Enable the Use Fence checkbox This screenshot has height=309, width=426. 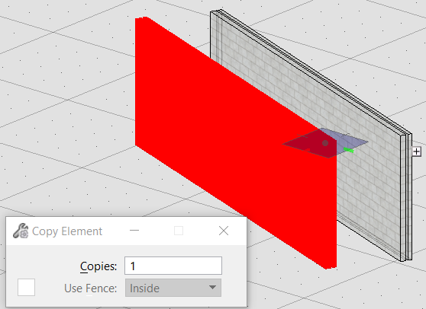(27, 288)
